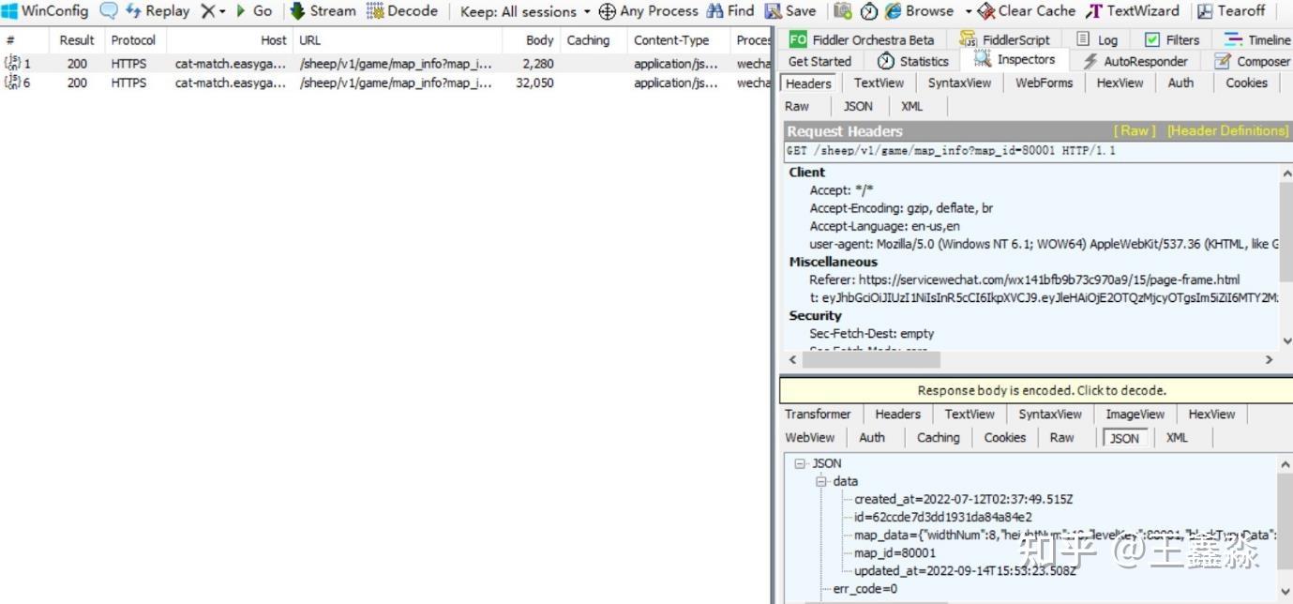Image resolution: width=1293 pixels, height=604 pixels.
Task: Open the response XML tab
Action: tap(1177, 437)
